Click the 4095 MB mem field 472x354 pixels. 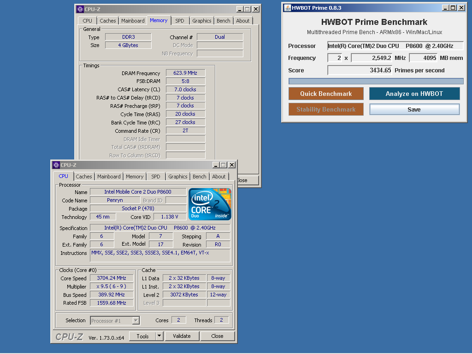tap(423, 58)
